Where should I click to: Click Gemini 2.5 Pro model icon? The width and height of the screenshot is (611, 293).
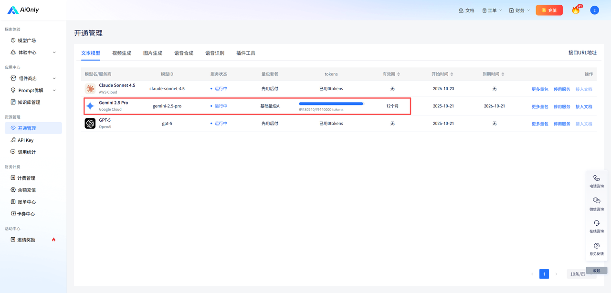click(x=90, y=106)
